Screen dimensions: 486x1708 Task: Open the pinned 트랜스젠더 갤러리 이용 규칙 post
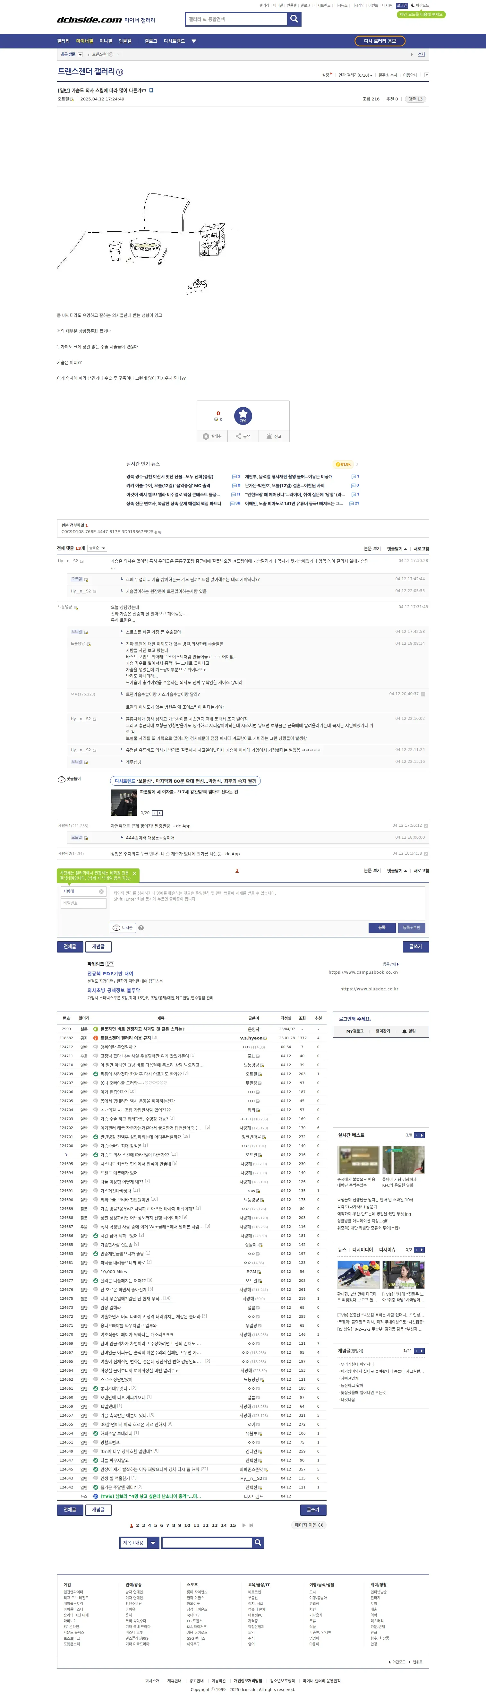point(125,1038)
